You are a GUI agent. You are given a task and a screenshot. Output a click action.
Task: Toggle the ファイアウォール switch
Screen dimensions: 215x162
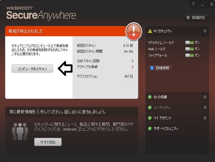click(x=190, y=55)
